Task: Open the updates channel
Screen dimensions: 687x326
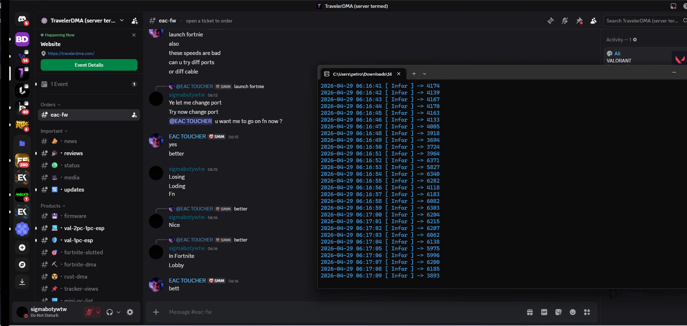Action: point(89,190)
